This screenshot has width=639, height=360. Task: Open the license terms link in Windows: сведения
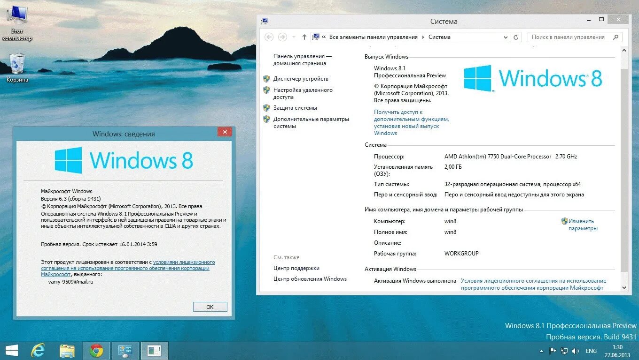[x=128, y=268]
